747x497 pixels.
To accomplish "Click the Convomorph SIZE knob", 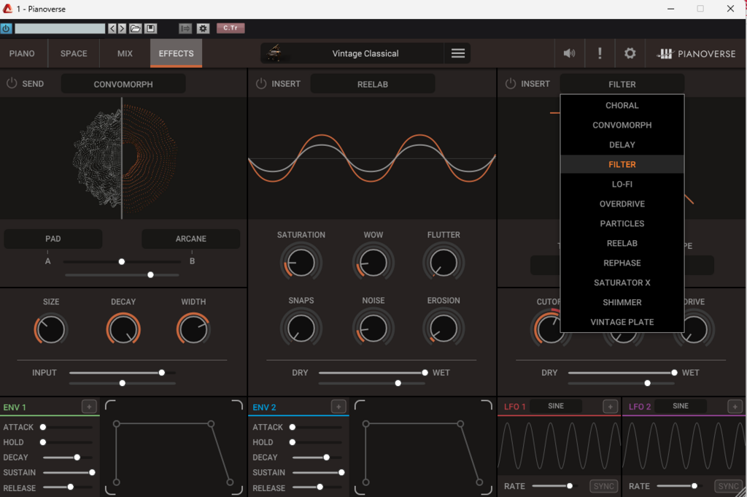I will point(50,329).
